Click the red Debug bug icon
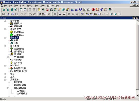 (93, 10)
